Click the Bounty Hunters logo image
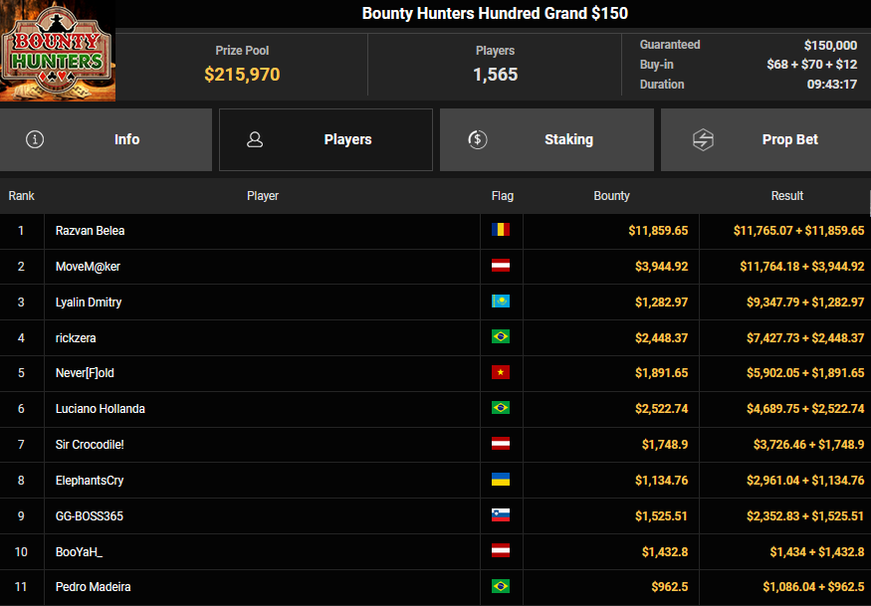The height and width of the screenshot is (606, 871). coord(58,51)
